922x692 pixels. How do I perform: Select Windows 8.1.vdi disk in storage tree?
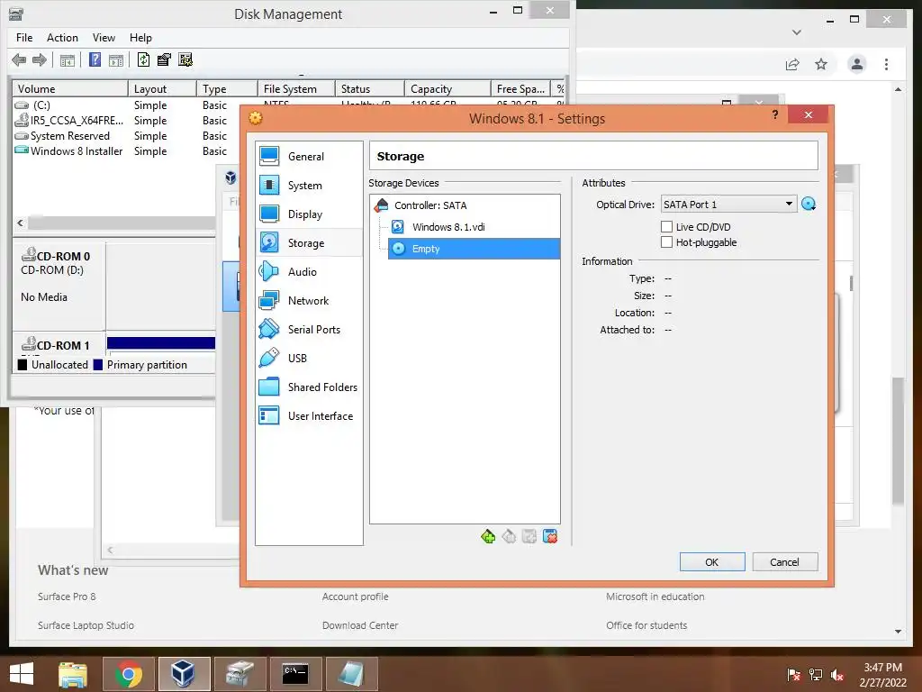coord(448,227)
